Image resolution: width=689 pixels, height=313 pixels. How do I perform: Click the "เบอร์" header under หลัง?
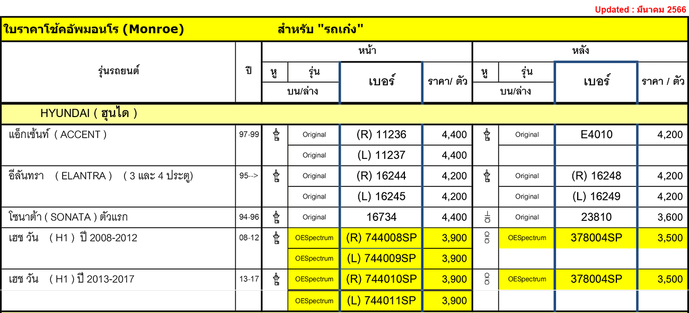pos(596,82)
